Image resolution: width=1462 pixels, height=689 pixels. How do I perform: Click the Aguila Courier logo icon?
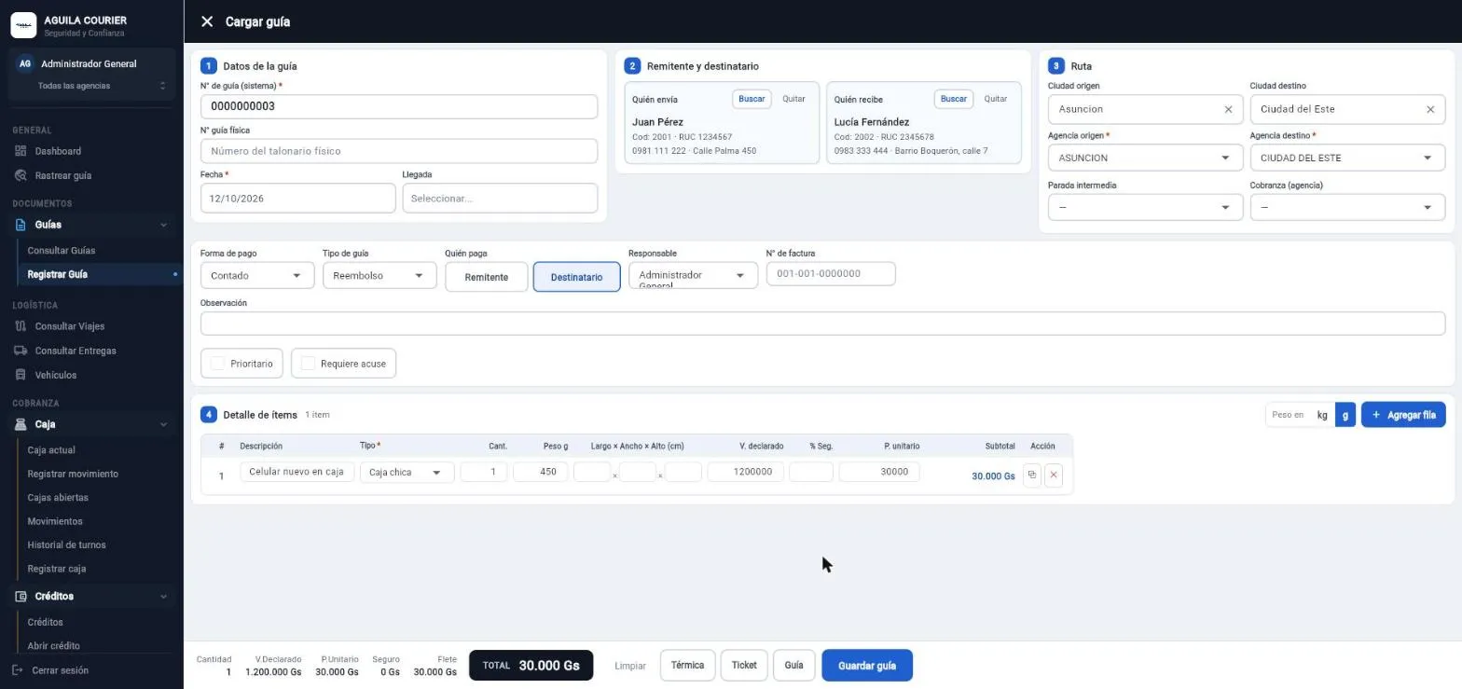pos(23,25)
